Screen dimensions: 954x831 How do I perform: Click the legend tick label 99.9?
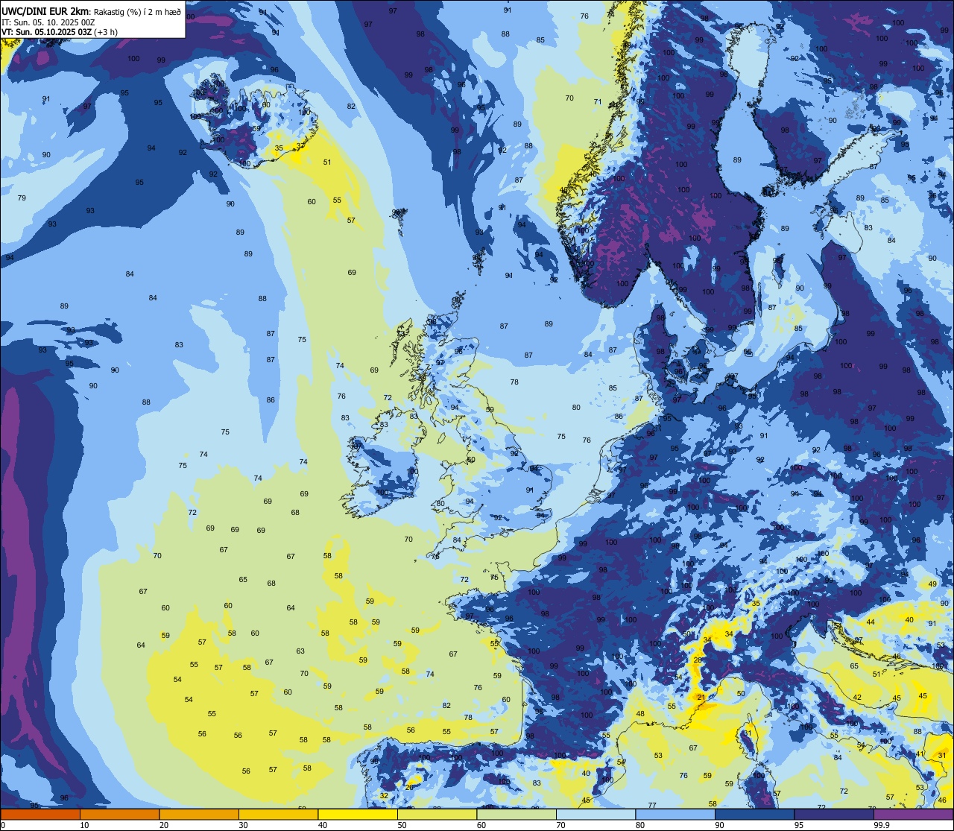(x=882, y=825)
